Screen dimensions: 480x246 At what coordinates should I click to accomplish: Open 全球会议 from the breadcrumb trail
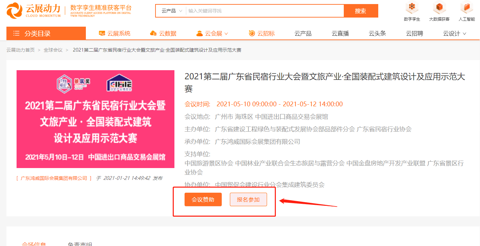(53, 50)
